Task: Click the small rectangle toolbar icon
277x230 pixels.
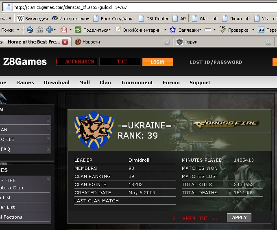Action: click(x=208, y=30)
